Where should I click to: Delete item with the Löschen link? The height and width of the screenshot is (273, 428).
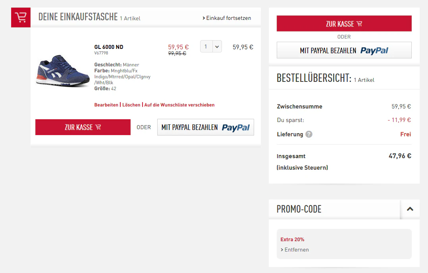click(x=131, y=105)
